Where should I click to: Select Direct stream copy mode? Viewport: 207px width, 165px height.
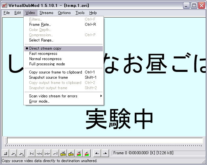click(x=64, y=48)
